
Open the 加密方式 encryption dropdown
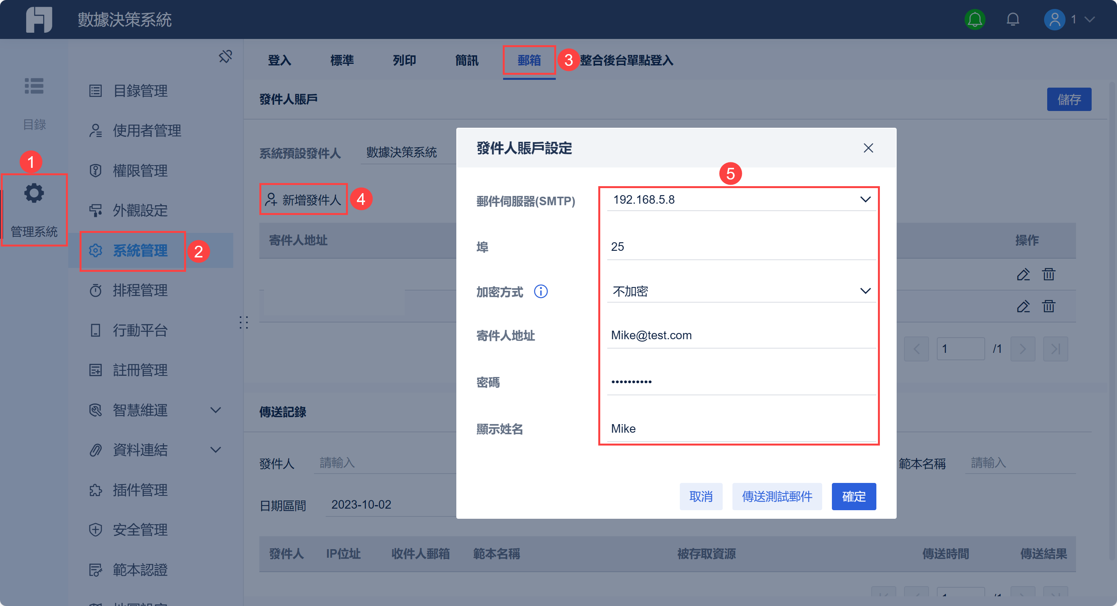(865, 291)
